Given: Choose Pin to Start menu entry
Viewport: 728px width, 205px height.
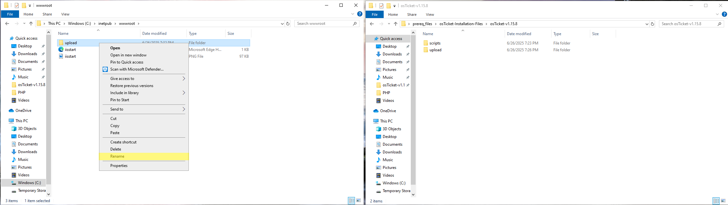Looking at the screenshot, I should [x=144, y=100].
